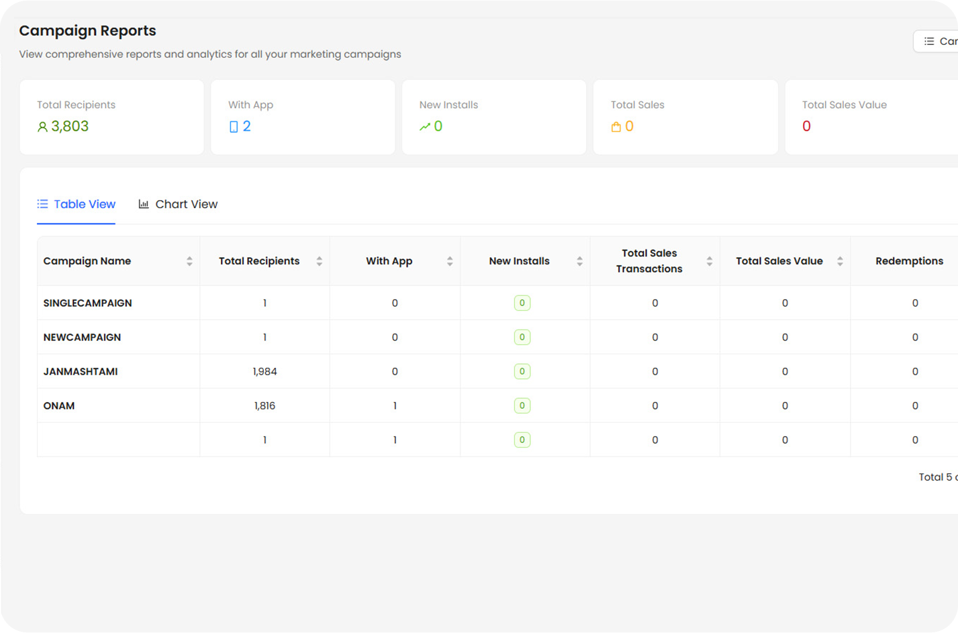The width and height of the screenshot is (958, 633).
Task: Click the Total Sales shopping bag icon
Action: tap(616, 127)
